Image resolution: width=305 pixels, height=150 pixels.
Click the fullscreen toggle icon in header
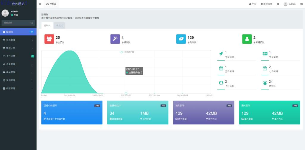(x=278, y=4)
